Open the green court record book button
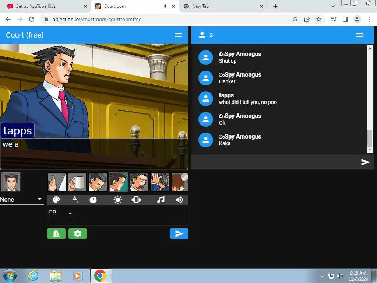377x283 pixels. tap(56, 234)
